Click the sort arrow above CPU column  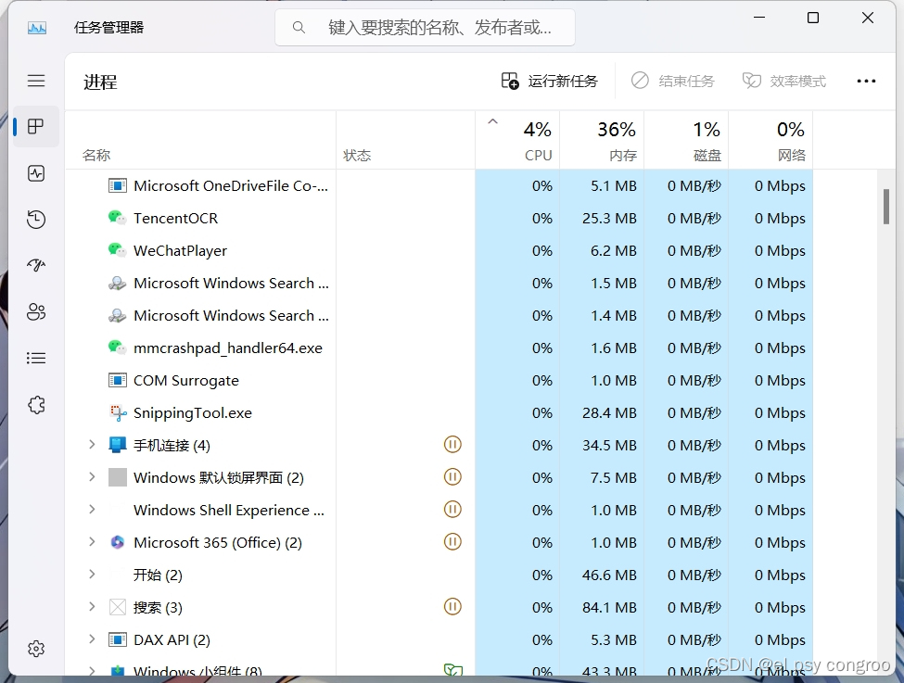(493, 121)
